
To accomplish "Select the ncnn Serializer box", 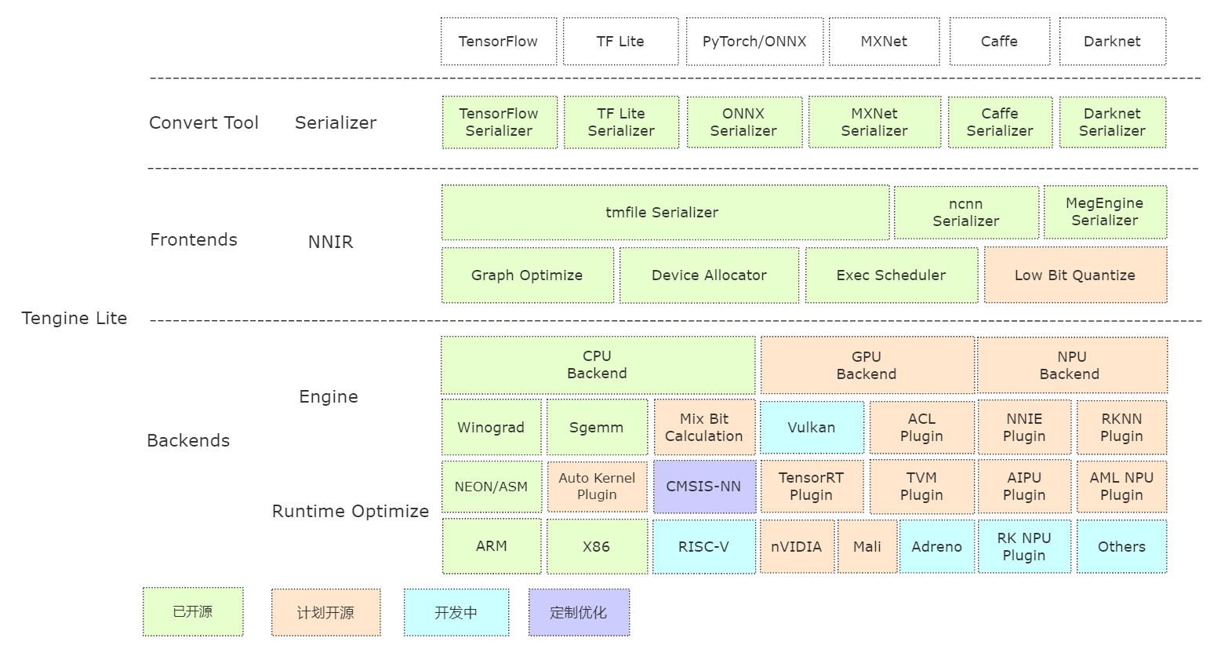I will 966,213.
